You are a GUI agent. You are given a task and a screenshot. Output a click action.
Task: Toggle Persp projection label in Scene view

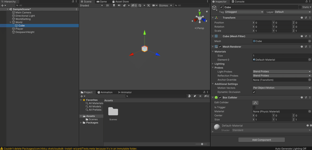[x=199, y=28]
